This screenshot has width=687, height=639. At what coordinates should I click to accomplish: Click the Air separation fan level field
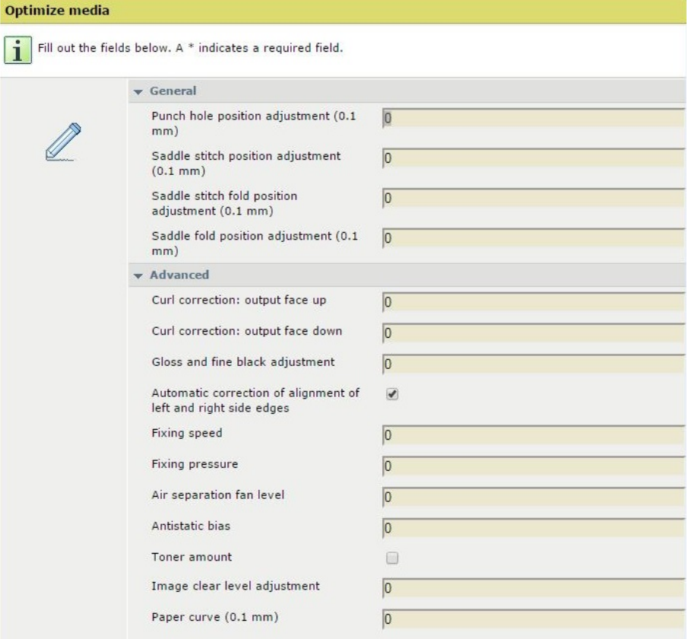click(532, 498)
